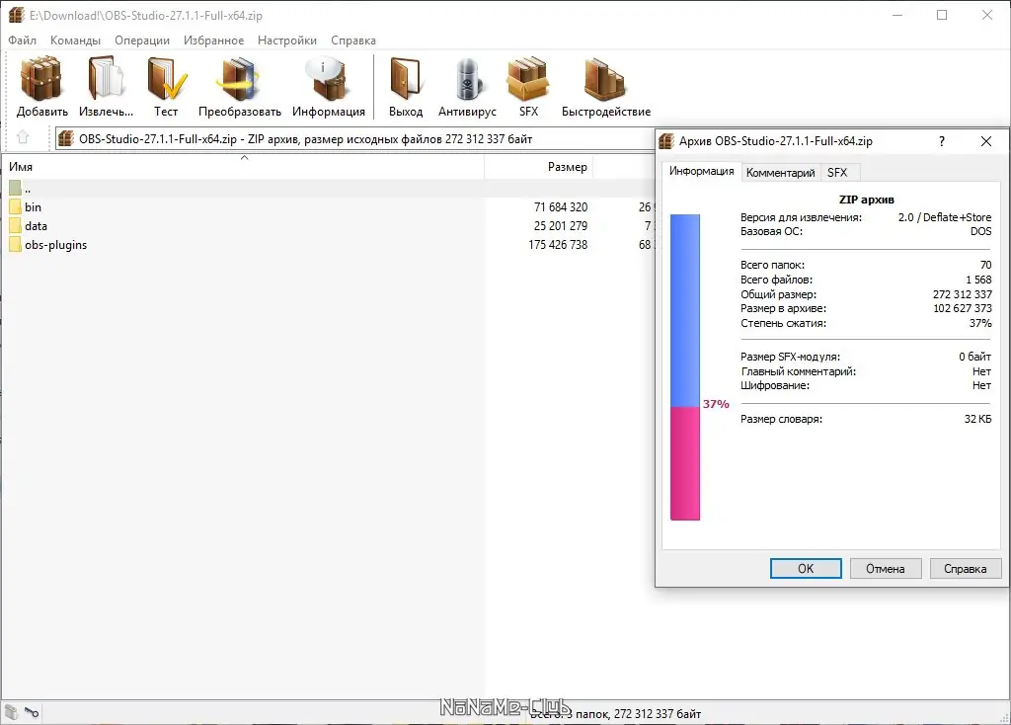This screenshot has width=1011, height=725.
Task: Click bin size value 71 684 320
Action: click(561, 207)
